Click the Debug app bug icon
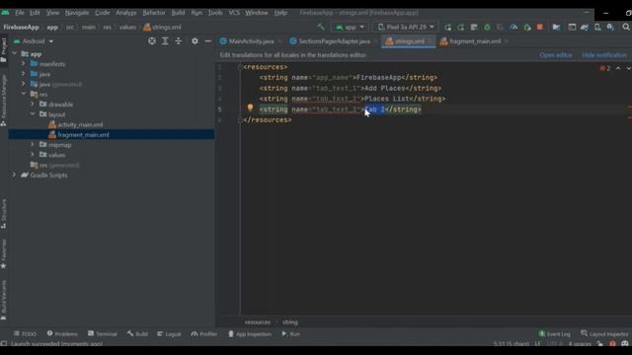 click(487, 27)
